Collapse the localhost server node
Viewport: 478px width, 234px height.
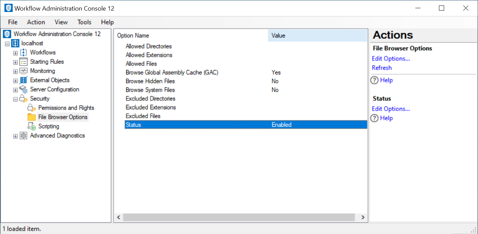(7, 44)
